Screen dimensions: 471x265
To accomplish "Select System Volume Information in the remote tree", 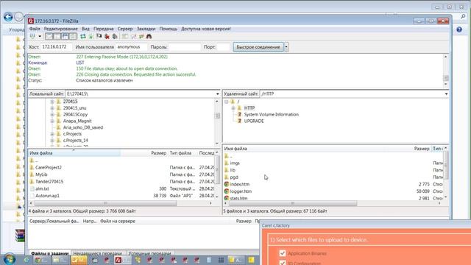I will [272, 115].
